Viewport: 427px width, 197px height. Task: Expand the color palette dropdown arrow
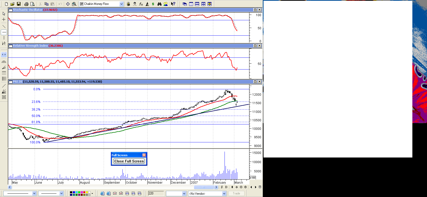pyautogui.click(x=92, y=193)
